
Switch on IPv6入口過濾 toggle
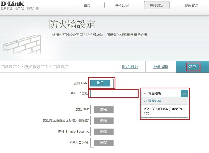tap(102, 143)
